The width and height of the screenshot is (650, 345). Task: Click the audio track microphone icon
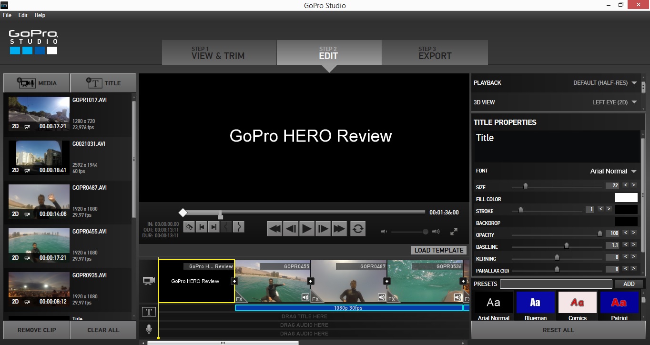[149, 329]
